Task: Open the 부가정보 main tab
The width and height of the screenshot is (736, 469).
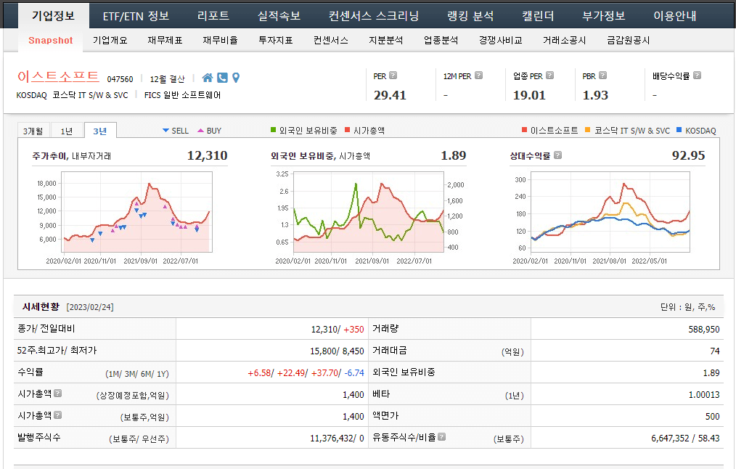Action: 604,16
